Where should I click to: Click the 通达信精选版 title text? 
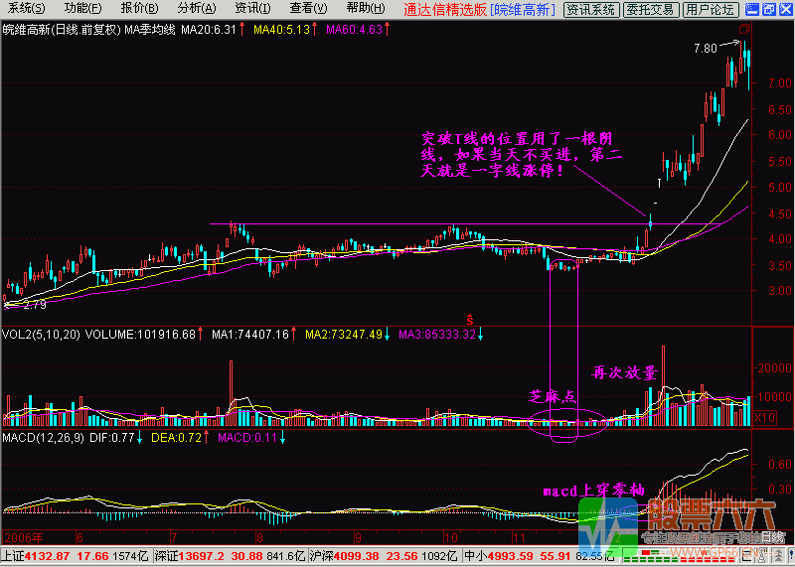[445, 9]
